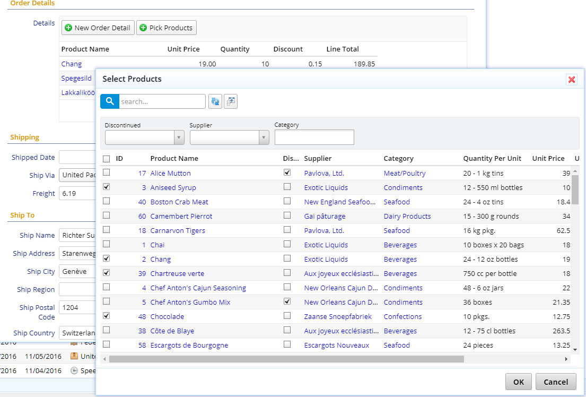586x397 pixels.
Task: Open the Supplier filter dropdown
Action: coord(264,137)
